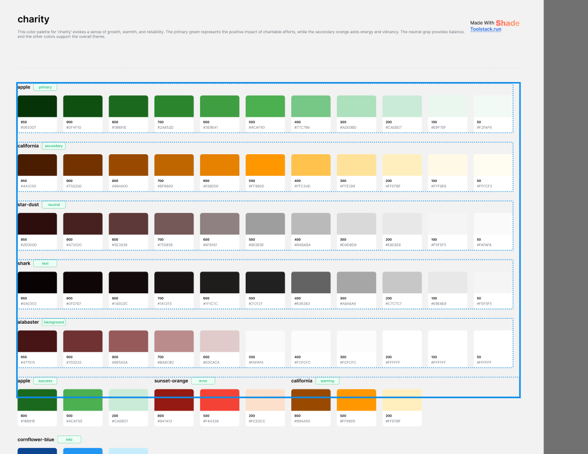The image size is (588, 454).
Task: Select the success 200 pale green swatch
Action: click(x=128, y=400)
